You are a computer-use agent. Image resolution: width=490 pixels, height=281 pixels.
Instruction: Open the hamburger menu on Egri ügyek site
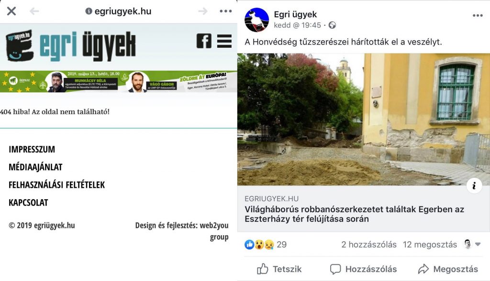pyautogui.click(x=224, y=41)
